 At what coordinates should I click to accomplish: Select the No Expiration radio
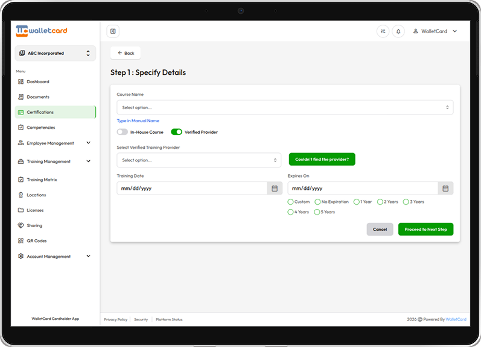(x=317, y=202)
